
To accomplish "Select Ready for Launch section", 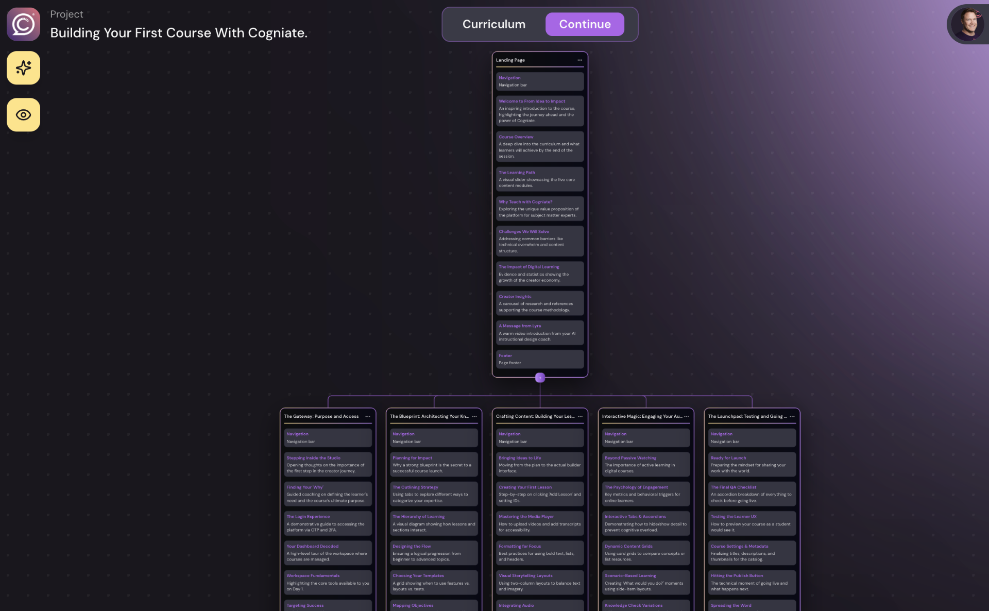I will pos(752,464).
